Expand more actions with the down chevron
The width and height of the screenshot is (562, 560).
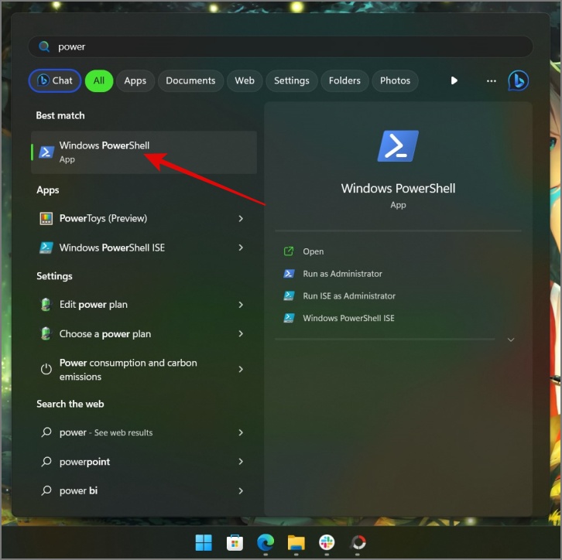click(511, 340)
